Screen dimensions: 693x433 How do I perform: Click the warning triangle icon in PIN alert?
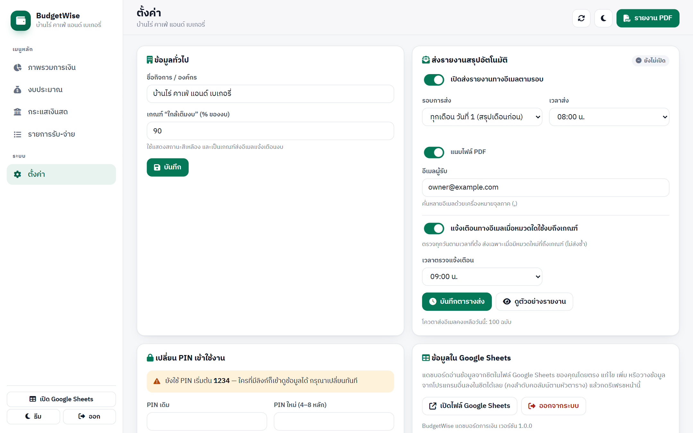157,381
